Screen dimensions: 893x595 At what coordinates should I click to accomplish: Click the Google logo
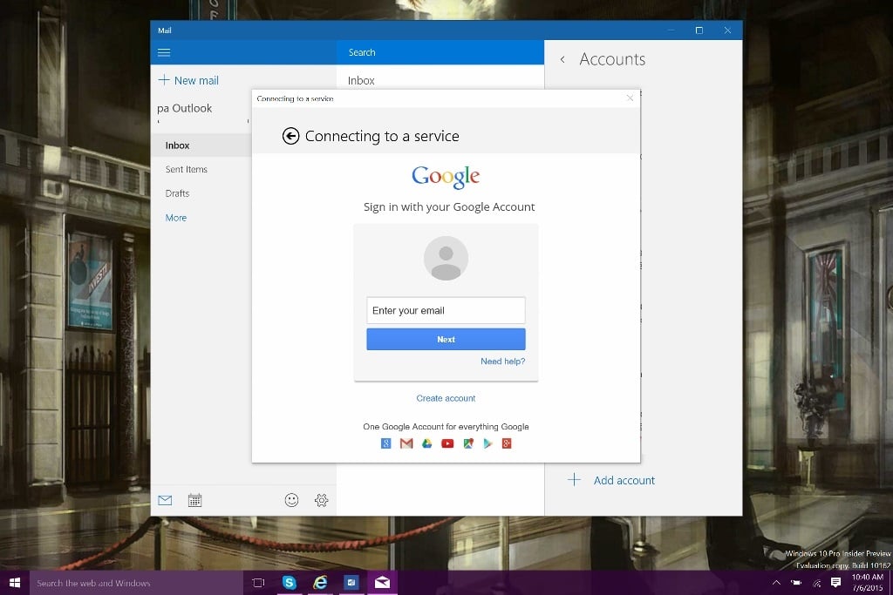coord(446,176)
